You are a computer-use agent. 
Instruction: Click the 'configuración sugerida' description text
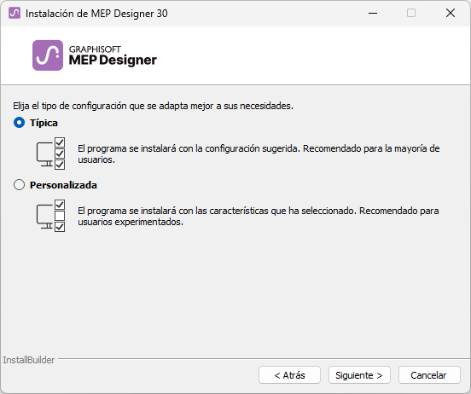tap(259, 154)
